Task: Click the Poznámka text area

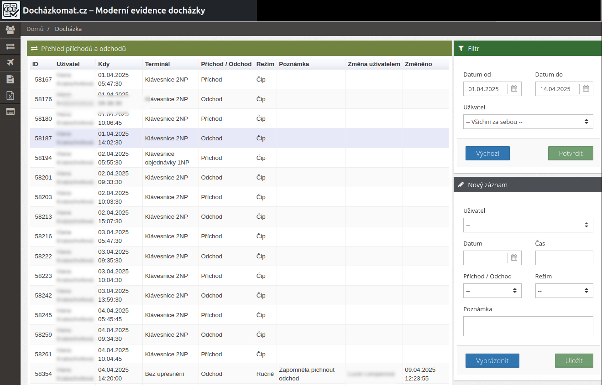Action: (x=528, y=326)
